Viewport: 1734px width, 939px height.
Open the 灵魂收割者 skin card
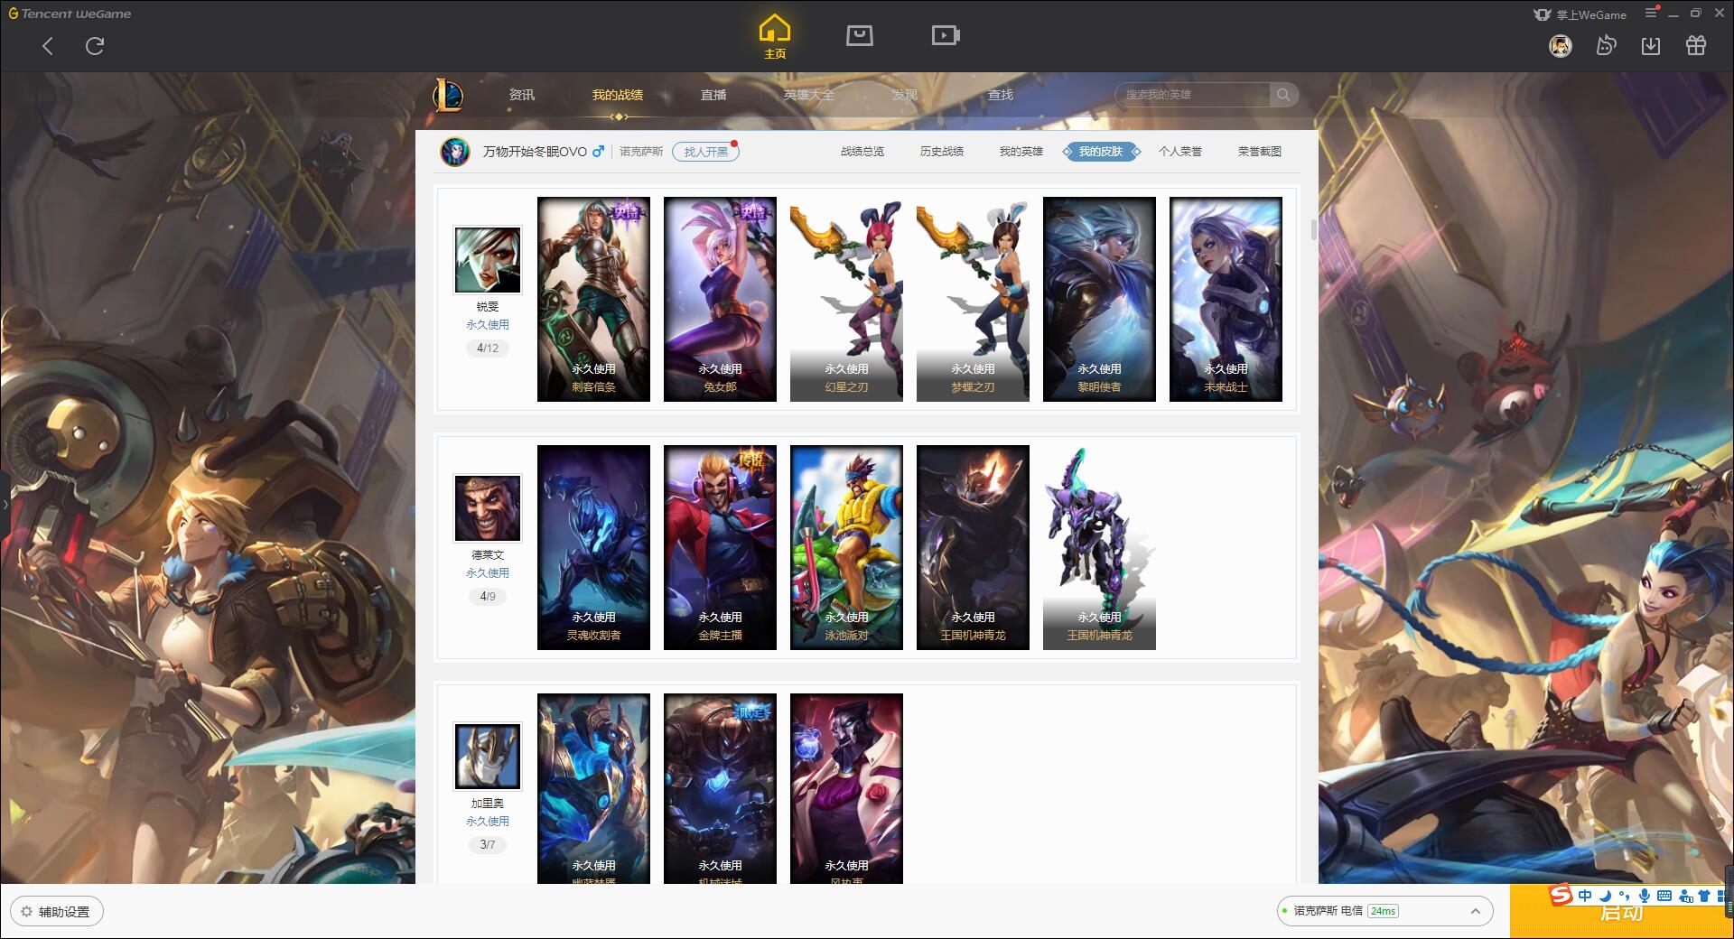point(593,547)
